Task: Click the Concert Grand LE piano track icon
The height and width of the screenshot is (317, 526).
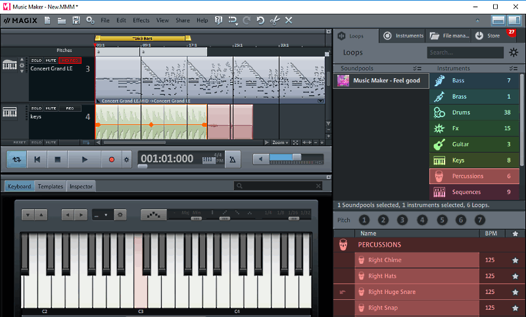Action: coord(10,64)
